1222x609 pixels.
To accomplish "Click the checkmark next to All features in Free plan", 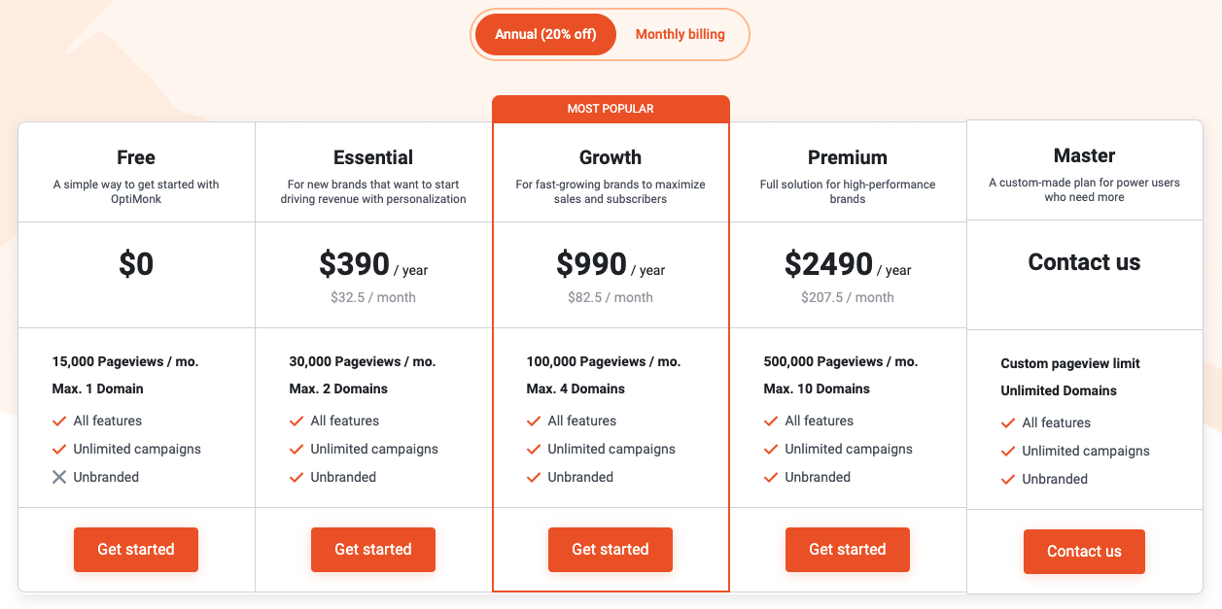I will pos(59,421).
